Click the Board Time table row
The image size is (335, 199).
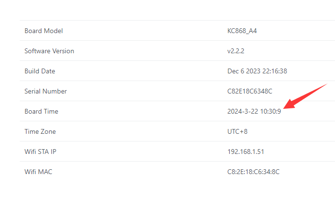[x=144, y=111]
